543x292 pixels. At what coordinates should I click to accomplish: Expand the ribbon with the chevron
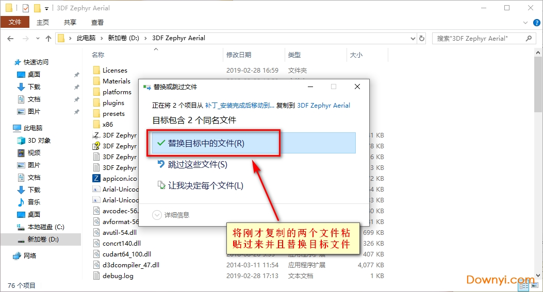[525, 23]
